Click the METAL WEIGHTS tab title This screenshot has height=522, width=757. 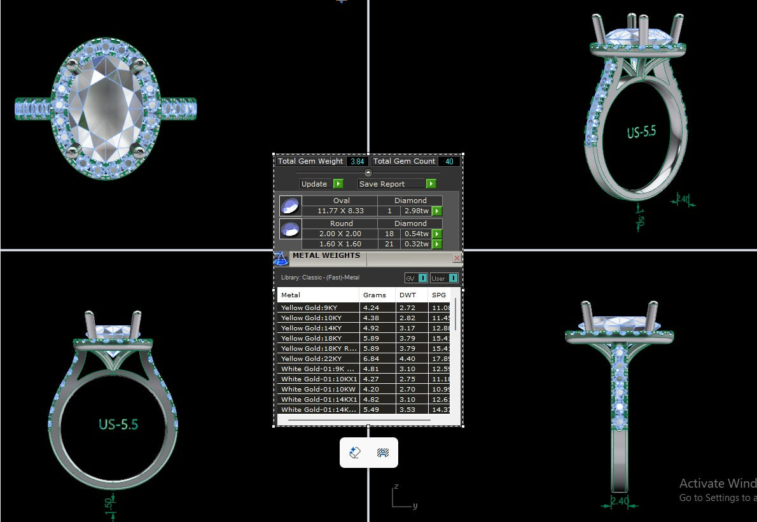[x=326, y=255]
